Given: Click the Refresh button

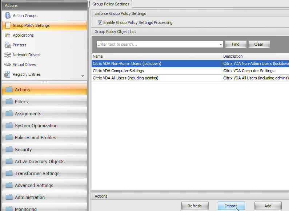Looking at the screenshot, I should tap(194, 206).
